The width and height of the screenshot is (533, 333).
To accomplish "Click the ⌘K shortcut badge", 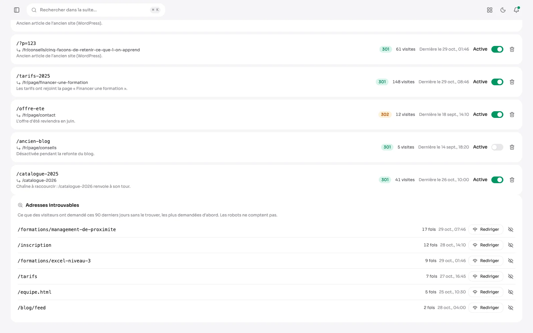I will click(155, 10).
